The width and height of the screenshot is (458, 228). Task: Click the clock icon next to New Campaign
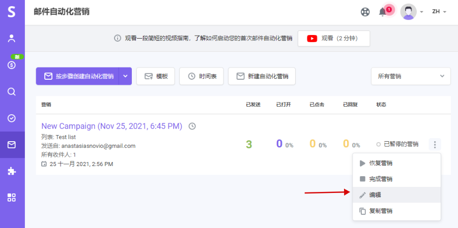pos(192,126)
